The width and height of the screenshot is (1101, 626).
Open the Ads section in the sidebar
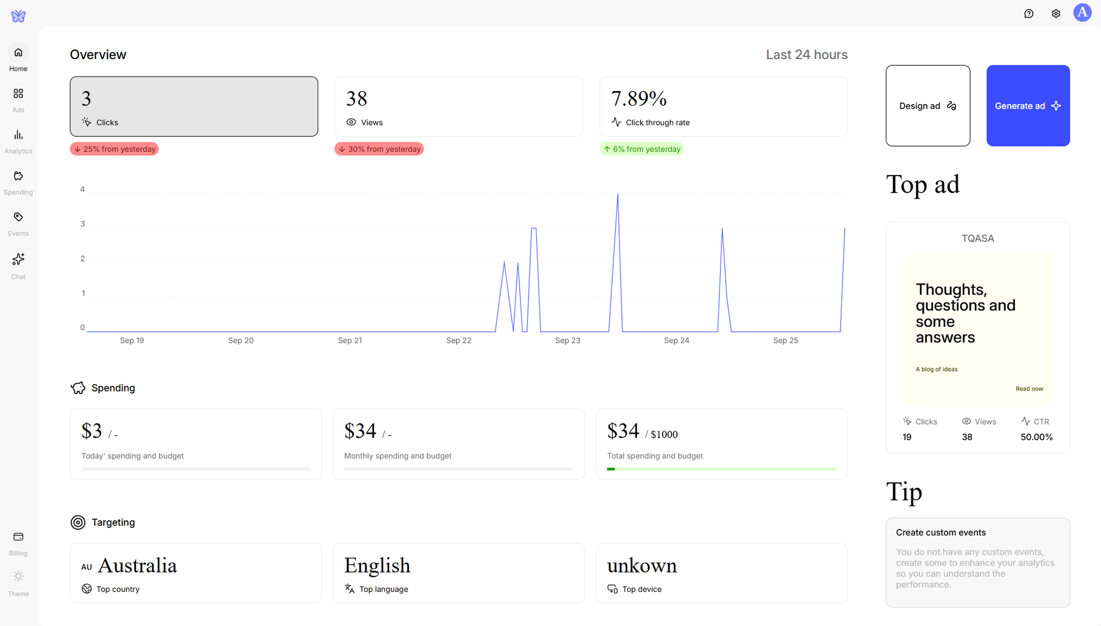click(18, 99)
